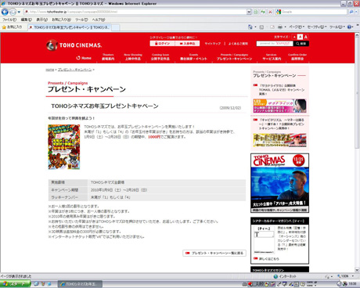Screen dimensions: 360x288
Task: Click the empty new tab button
Action: (x=116, y=27)
